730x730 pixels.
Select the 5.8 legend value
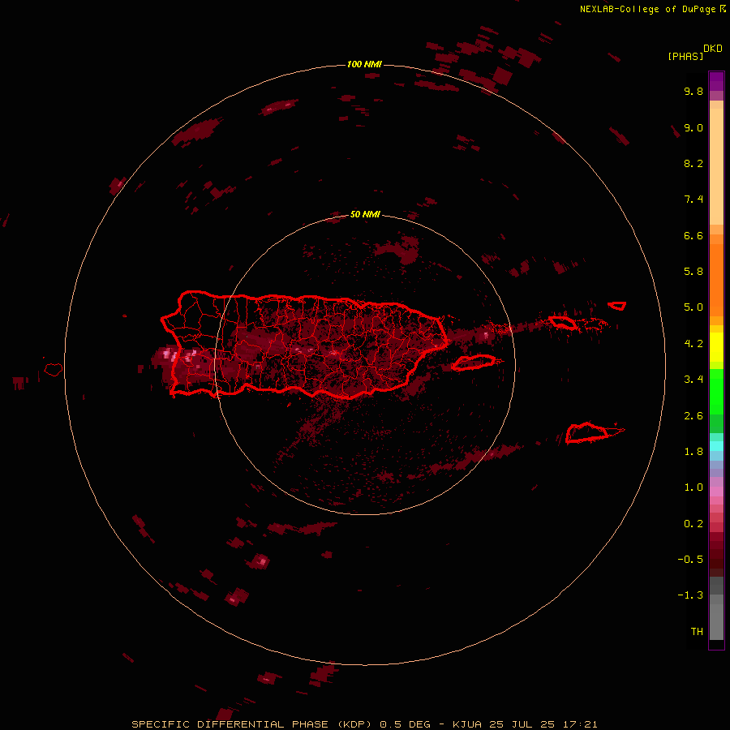[x=693, y=271]
